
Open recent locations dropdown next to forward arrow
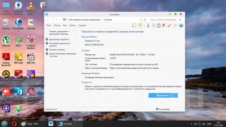tap(56, 20)
